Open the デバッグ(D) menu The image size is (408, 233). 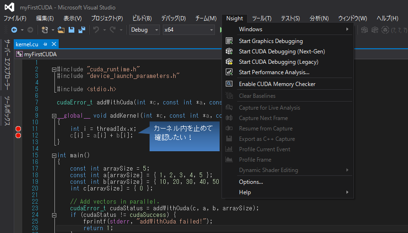pos(174,18)
